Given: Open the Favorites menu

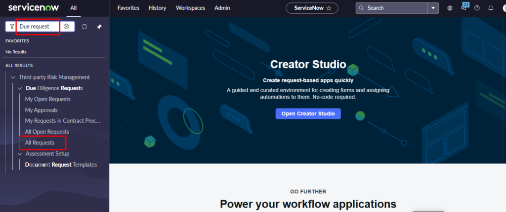Looking at the screenshot, I should (x=128, y=8).
